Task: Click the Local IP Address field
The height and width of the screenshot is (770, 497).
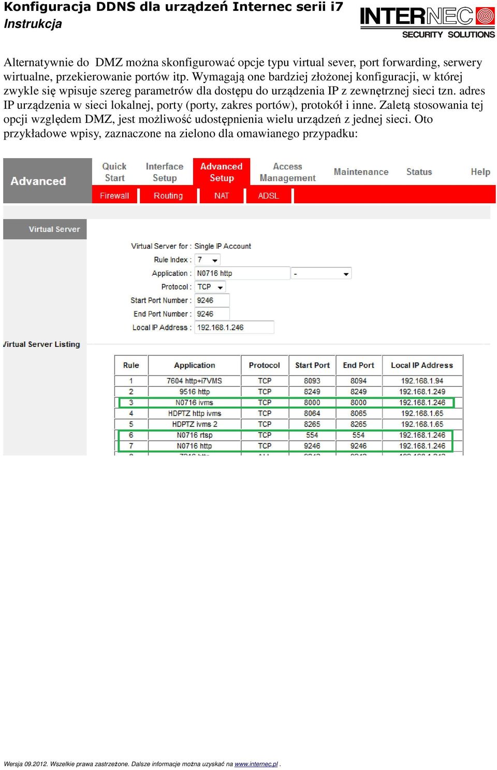Action: (234, 327)
